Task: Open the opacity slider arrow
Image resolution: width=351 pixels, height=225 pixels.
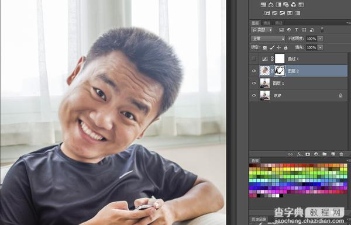Action: tap(321, 39)
